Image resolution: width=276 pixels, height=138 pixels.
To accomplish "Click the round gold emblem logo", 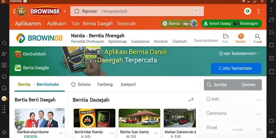I will point(21,11).
